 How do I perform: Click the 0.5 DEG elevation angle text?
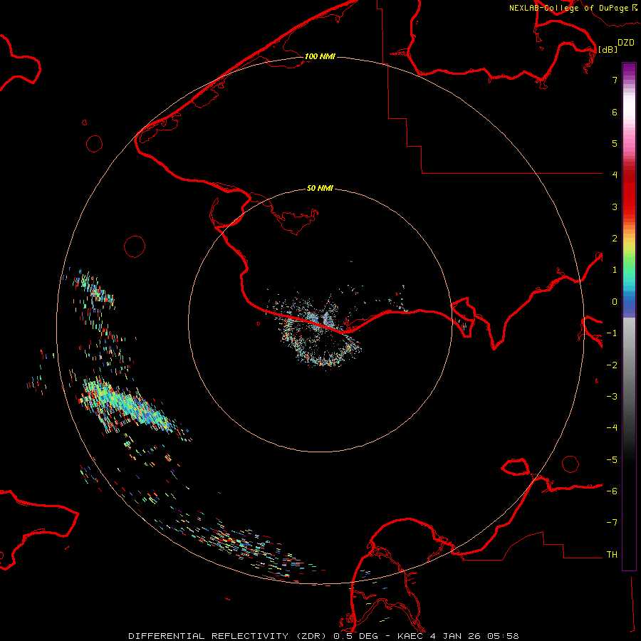click(x=355, y=636)
